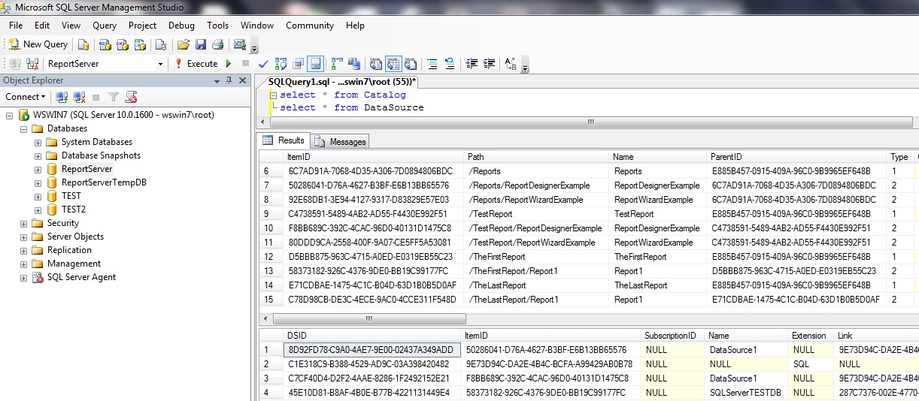Click the Path column header
Screen dimensions: 919x401
(536, 157)
